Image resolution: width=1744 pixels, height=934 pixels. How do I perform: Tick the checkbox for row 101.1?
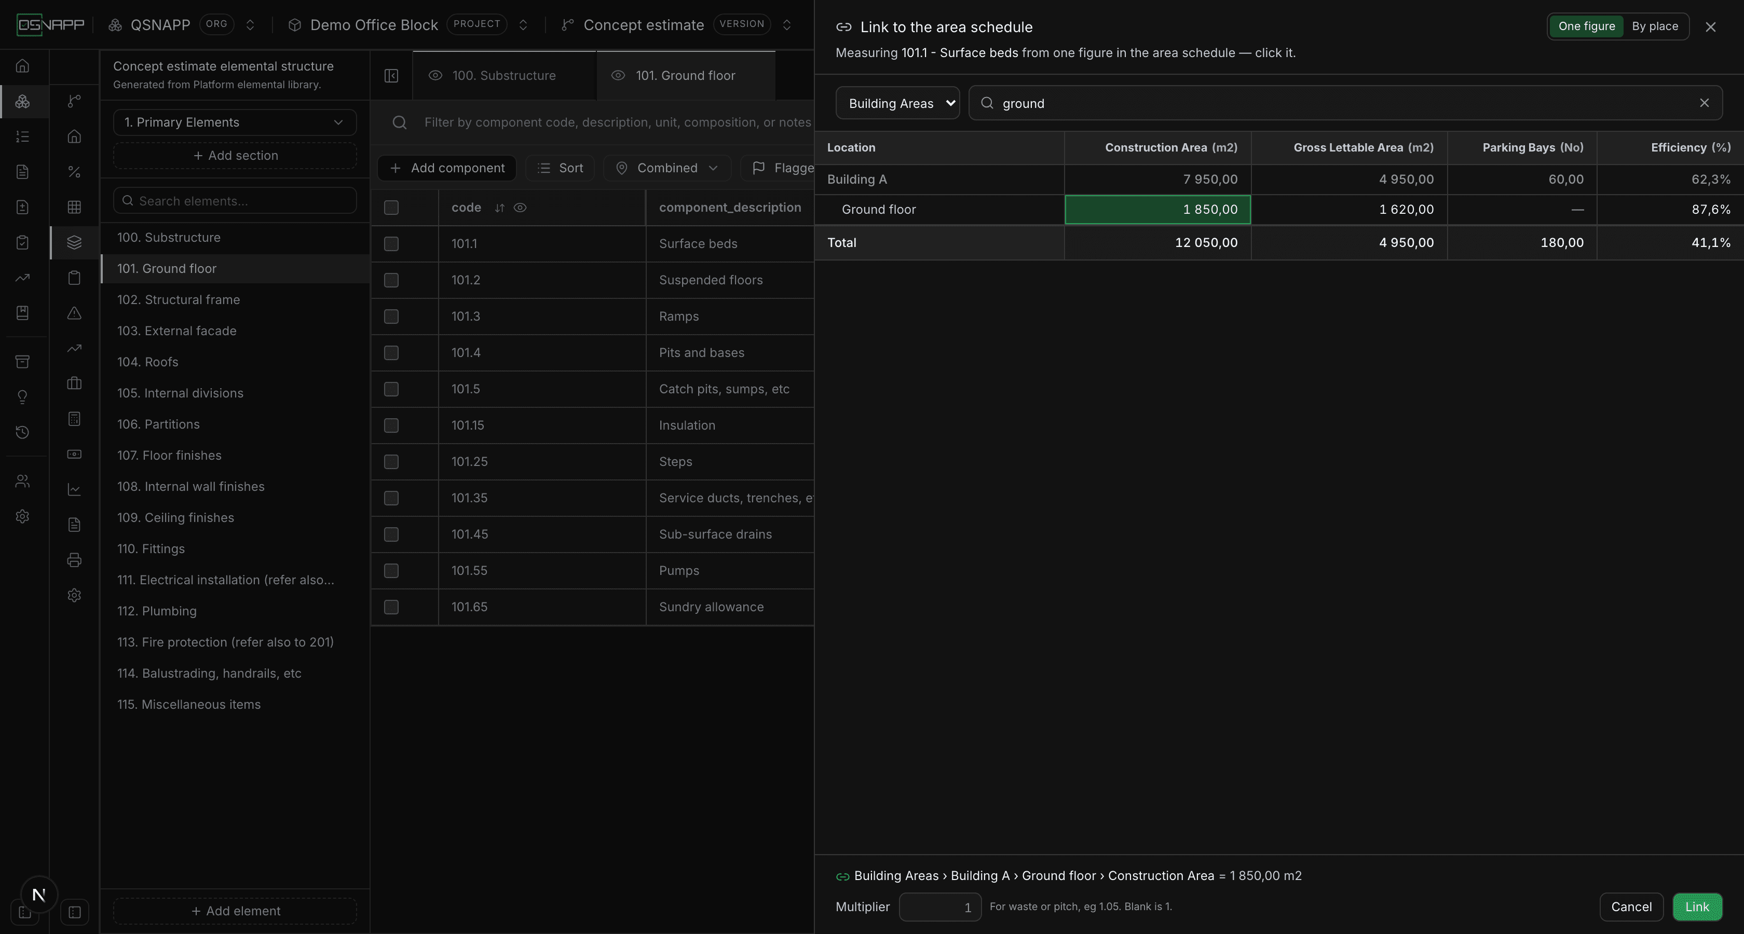391,244
